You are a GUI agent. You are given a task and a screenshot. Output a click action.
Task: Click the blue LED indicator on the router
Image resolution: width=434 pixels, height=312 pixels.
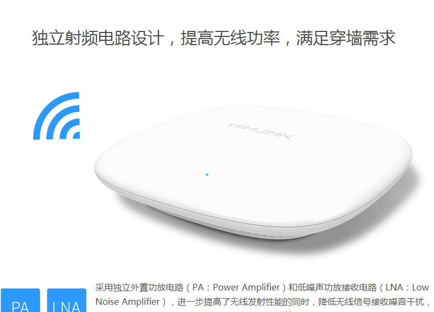[207, 175]
